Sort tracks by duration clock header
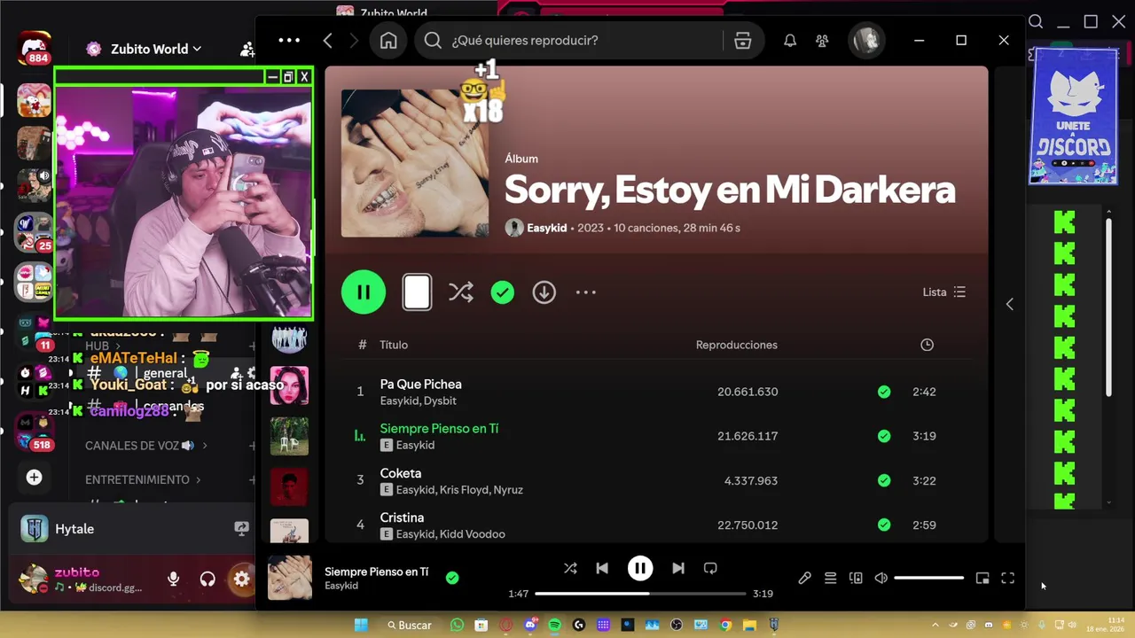The image size is (1135, 638). pyautogui.click(x=927, y=345)
